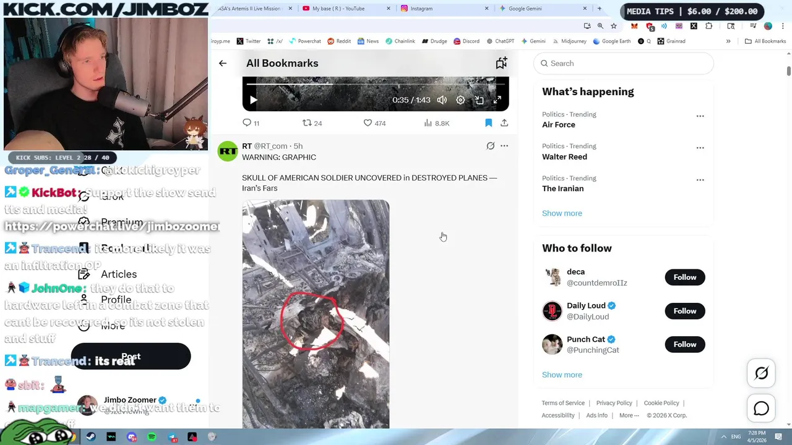792x445 pixels.
Task: Open the All Bookmarks folder
Action: (x=765, y=41)
